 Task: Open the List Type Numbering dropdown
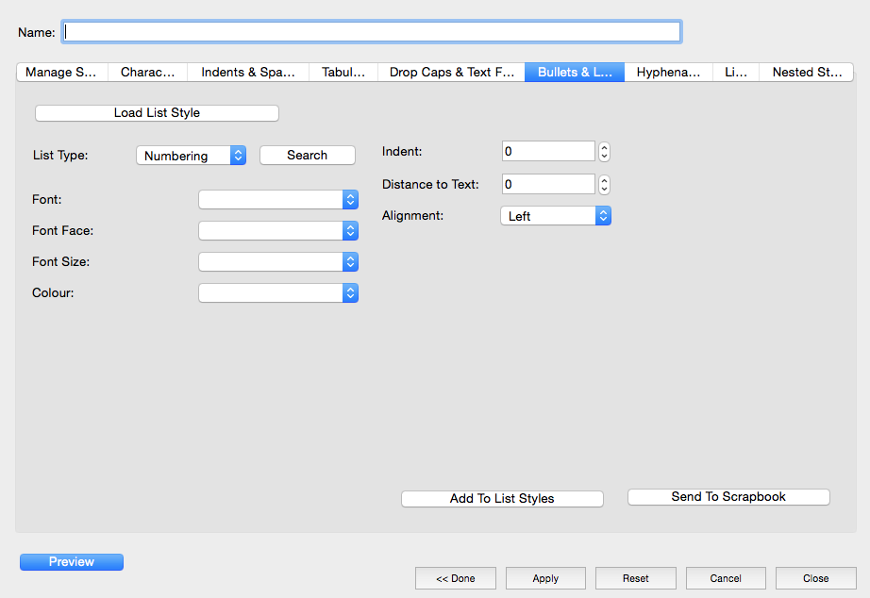[x=191, y=156]
